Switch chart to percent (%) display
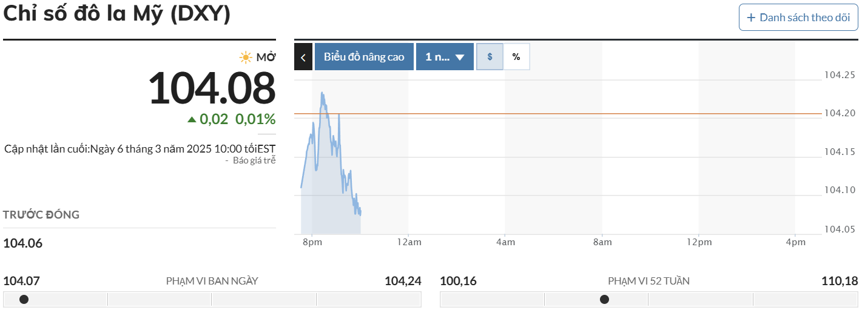Screen dimensions: 862x313 (x=516, y=57)
